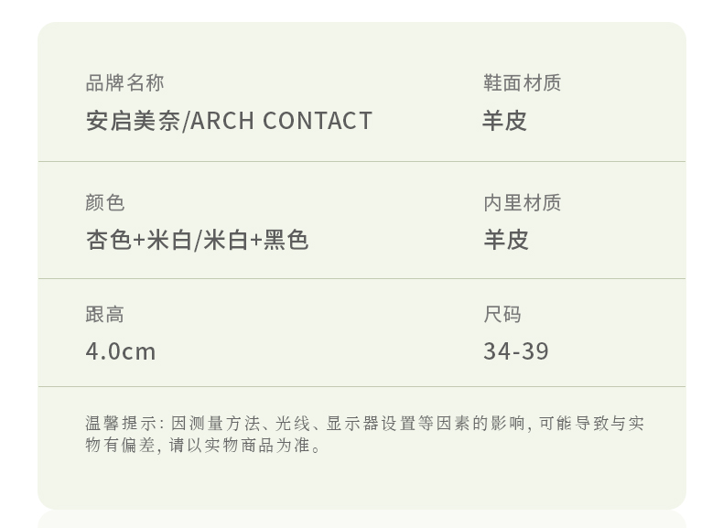Viewport: 723px width, 528px height.
Task: Click the 颜色 label
Action: pos(105,202)
